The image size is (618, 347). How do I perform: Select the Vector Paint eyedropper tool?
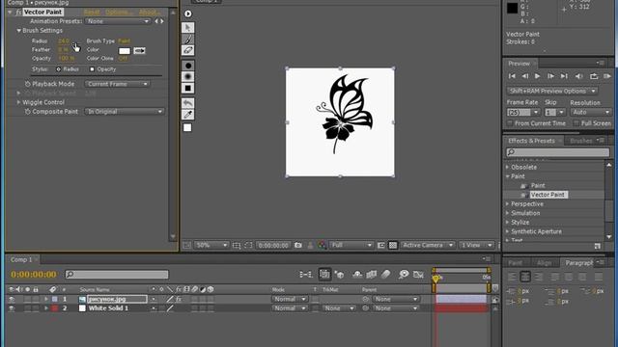[188, 115]
